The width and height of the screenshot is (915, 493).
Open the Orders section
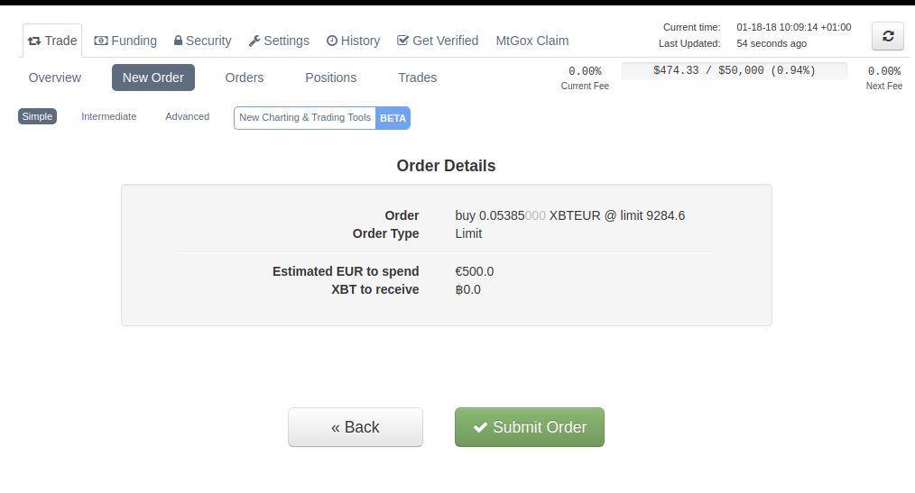click(245, 78)
